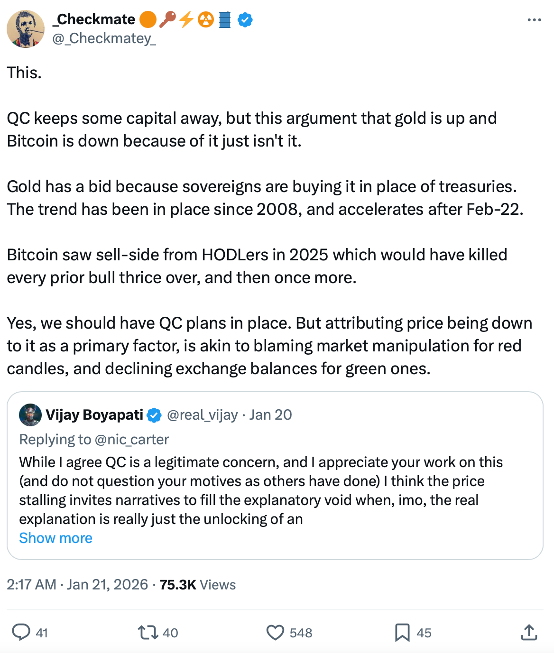The width and height of the screenshot is (554, 653).
Task: Open _Checkmate's profile via his avatar
Action: point(26,28)
